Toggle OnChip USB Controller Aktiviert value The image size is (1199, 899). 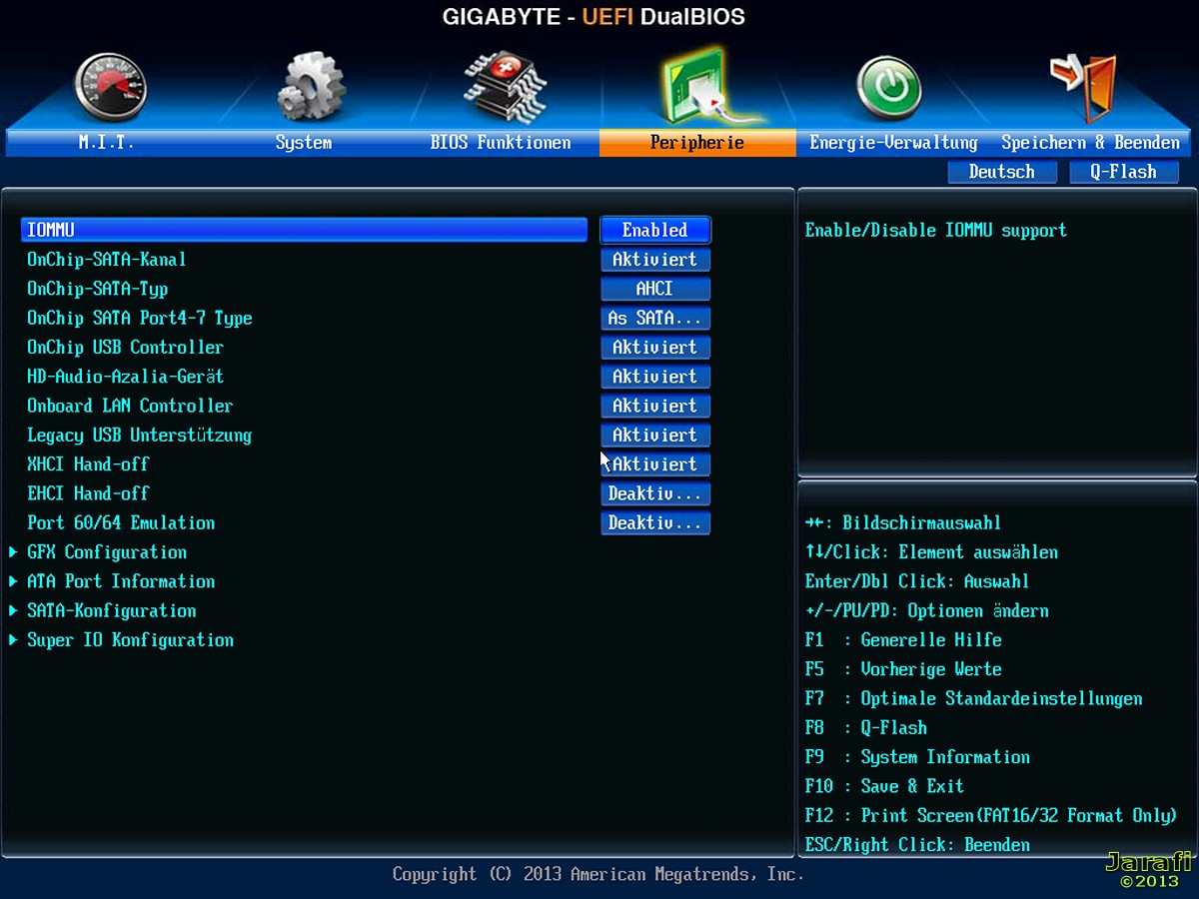(655, 347)
